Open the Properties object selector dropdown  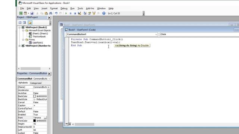(x=49, y=79)
